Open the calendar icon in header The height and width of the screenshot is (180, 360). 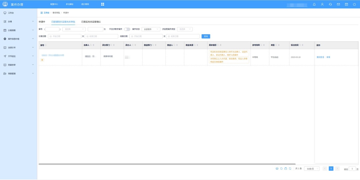point(346,4)
